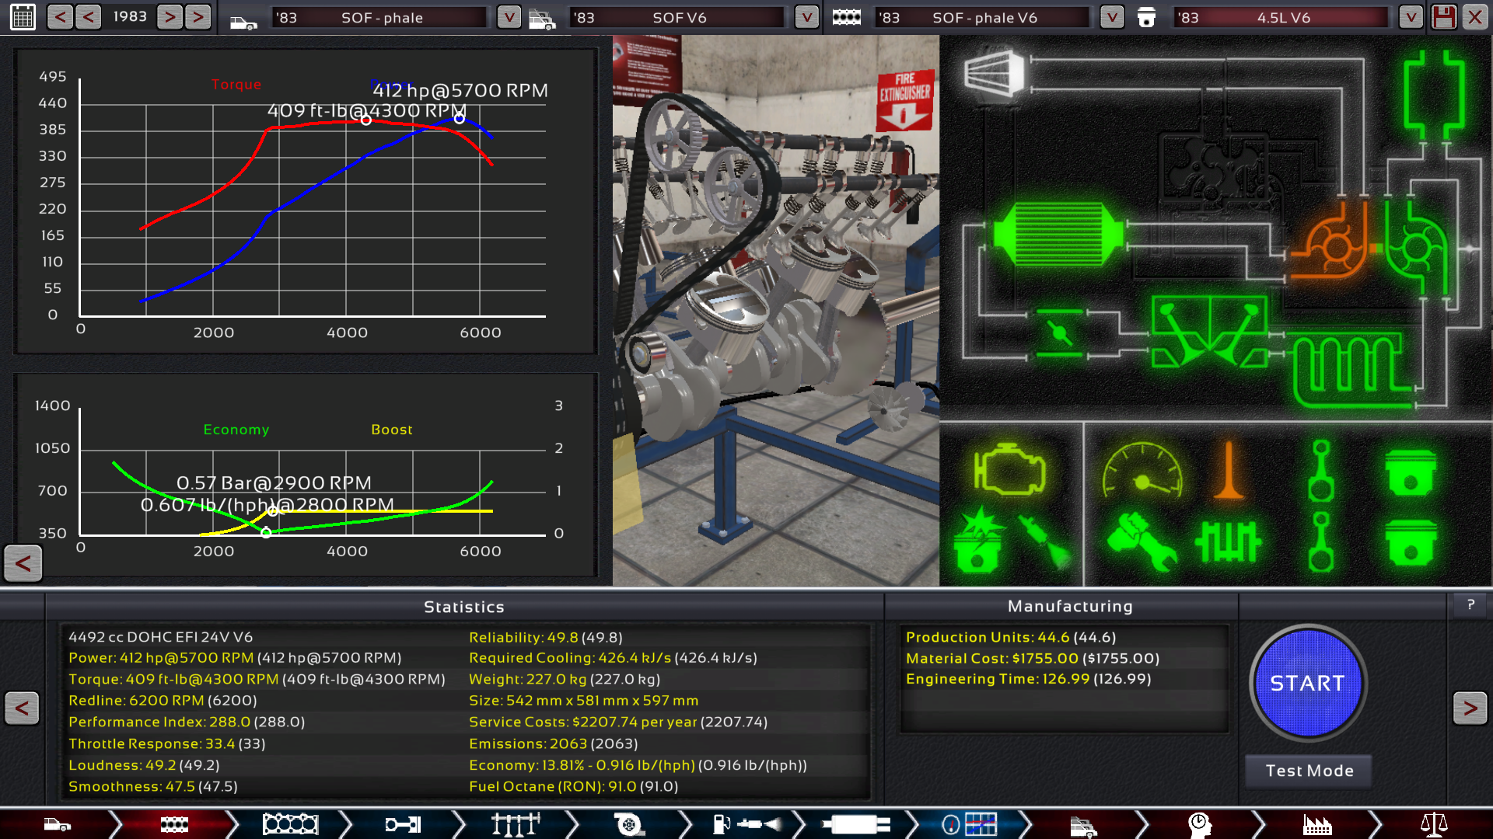Save the engine with the floppy disk icon

[x=1444, y=17]
